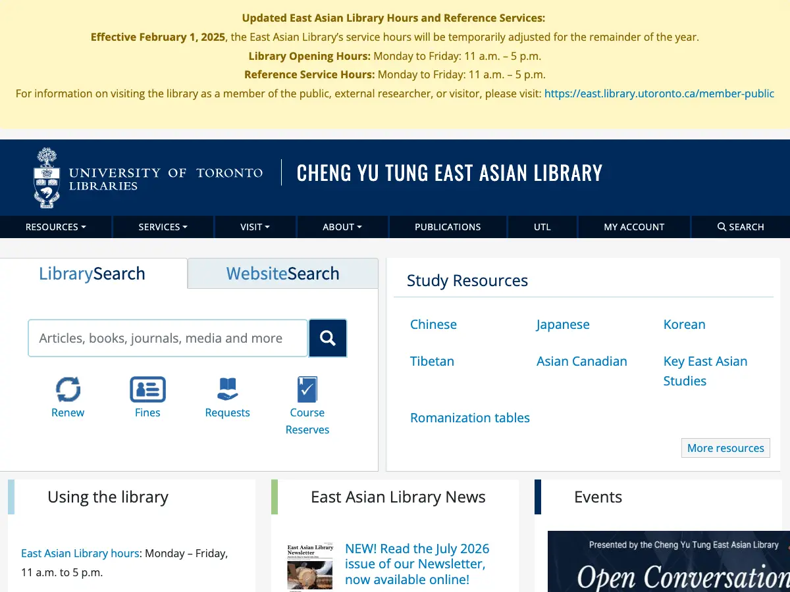Switch to the WebsiteSearch tab
Viewport: 790px width, 592px height.
tap(283, 274)
